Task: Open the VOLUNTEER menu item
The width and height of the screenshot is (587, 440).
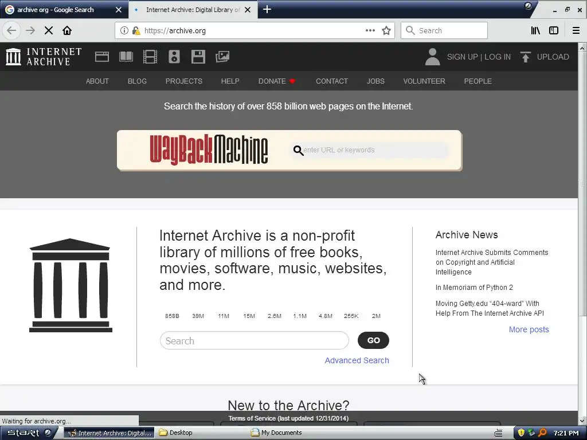Action: (x=424, y=81)
